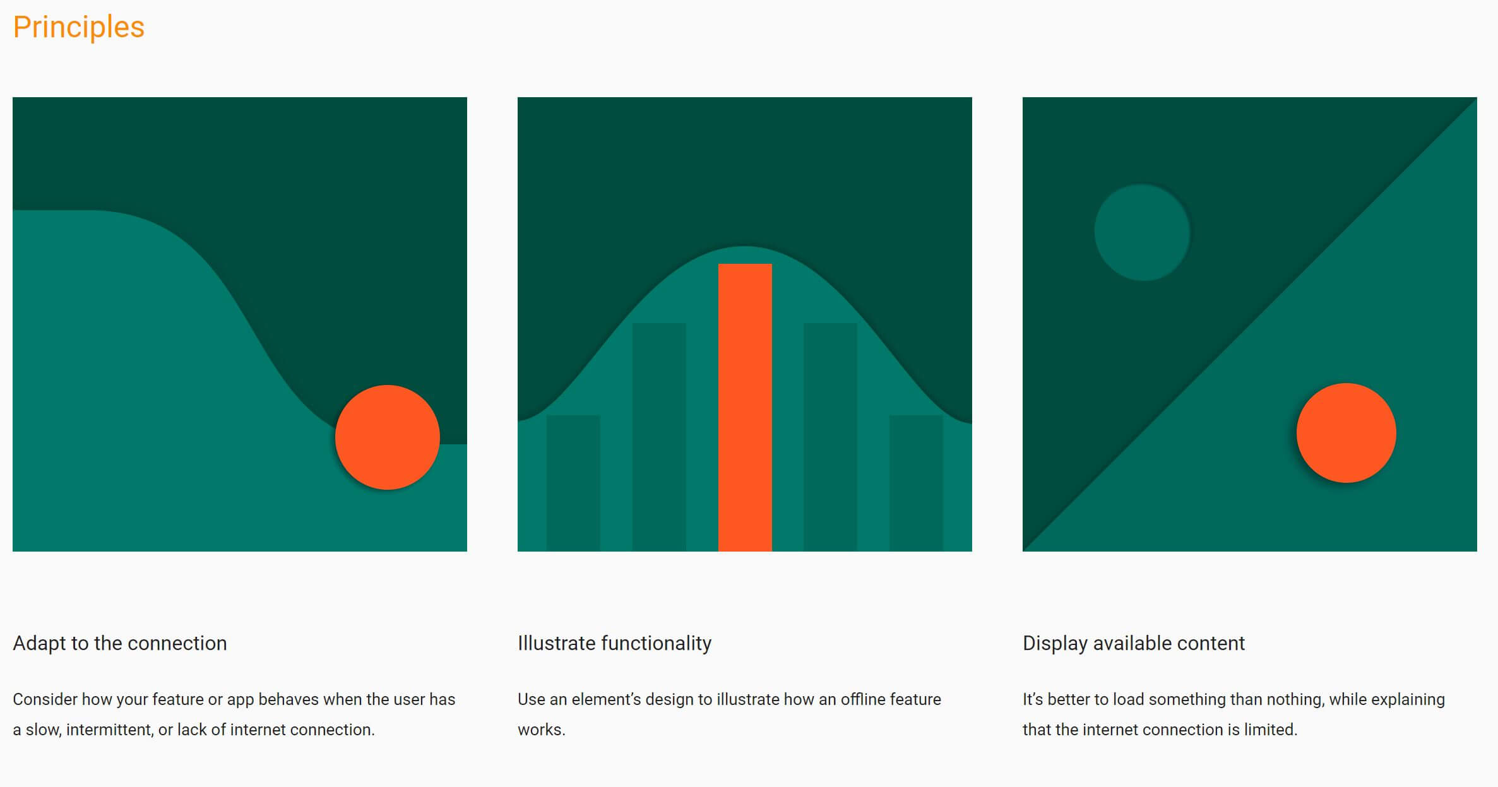1498x787 pixels.
Task: Click the tall orange bar in center chart
Action: 745,407
